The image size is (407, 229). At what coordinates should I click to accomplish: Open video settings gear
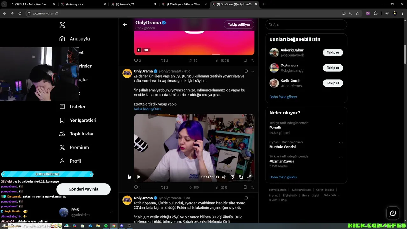pyautogui.click(x=232, y=177)
